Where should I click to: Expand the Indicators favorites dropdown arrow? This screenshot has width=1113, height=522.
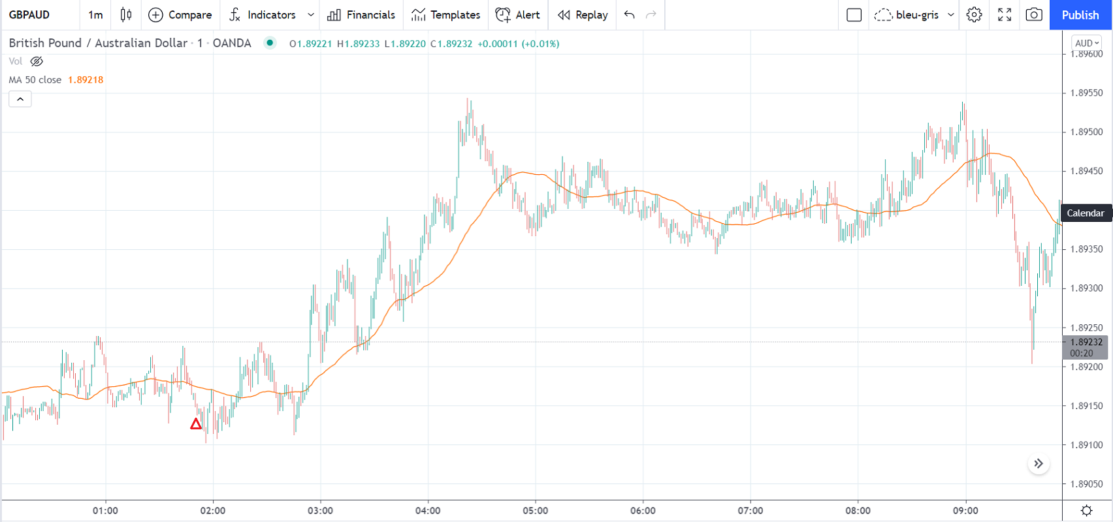(x=311, y=15)
